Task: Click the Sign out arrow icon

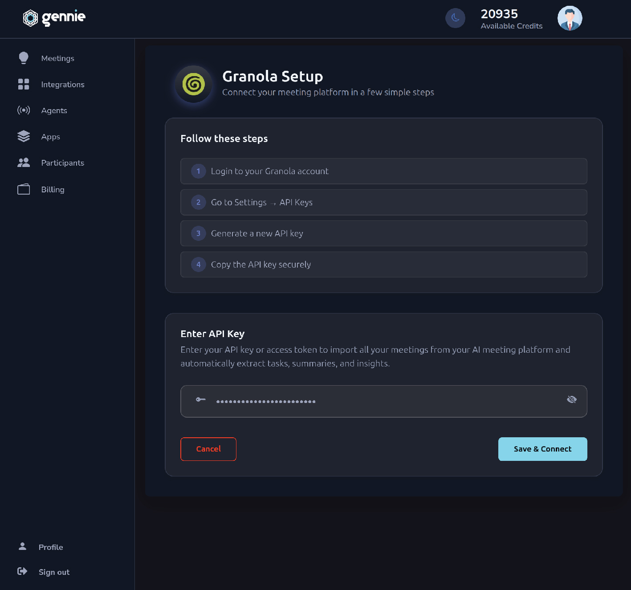Action: pyautogui.click(x=22, y=571)
